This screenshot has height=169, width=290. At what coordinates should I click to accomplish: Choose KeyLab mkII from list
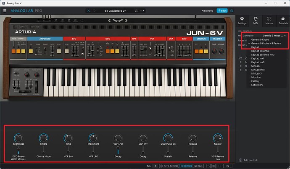[x=258, y=58]
